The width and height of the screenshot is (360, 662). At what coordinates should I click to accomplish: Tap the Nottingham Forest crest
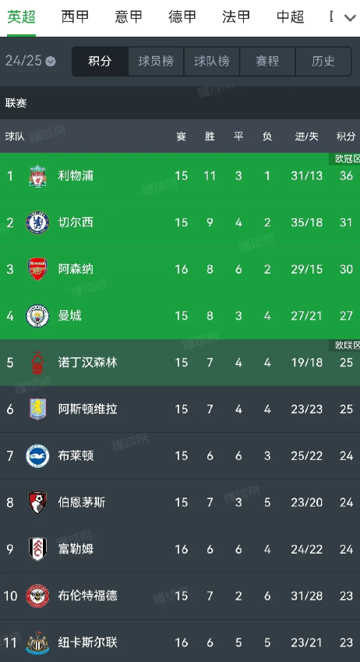click(37, 363)
